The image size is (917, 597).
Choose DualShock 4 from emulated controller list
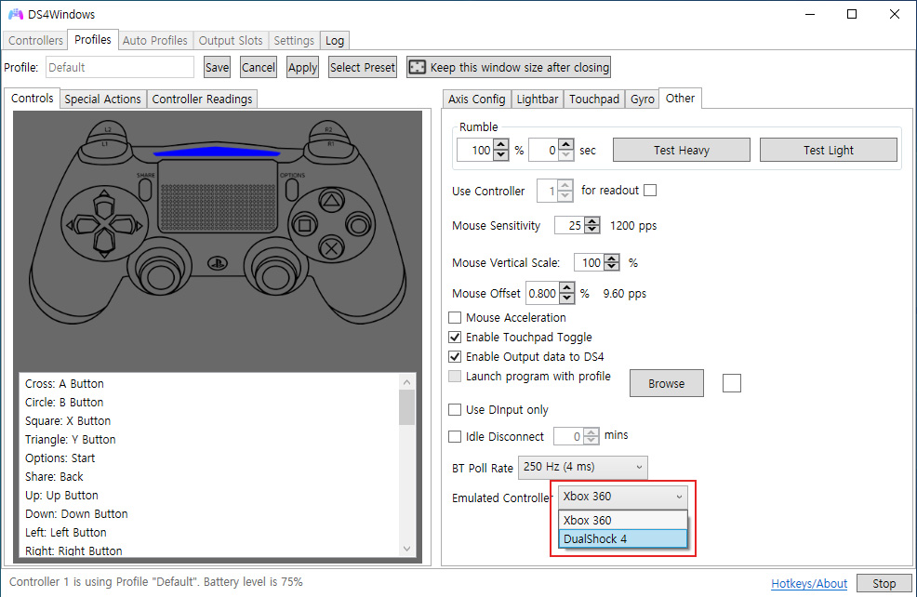pos(623,538)
